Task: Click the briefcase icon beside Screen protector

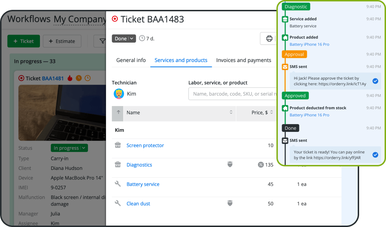Action: click(118, 145)
